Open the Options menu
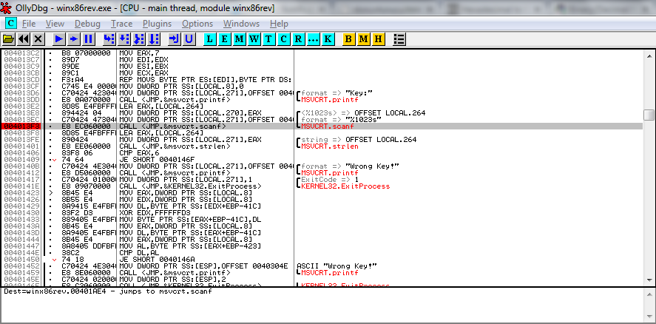This screenshot has width=656, height=324. pyautogui.click(x=197, y=24)
